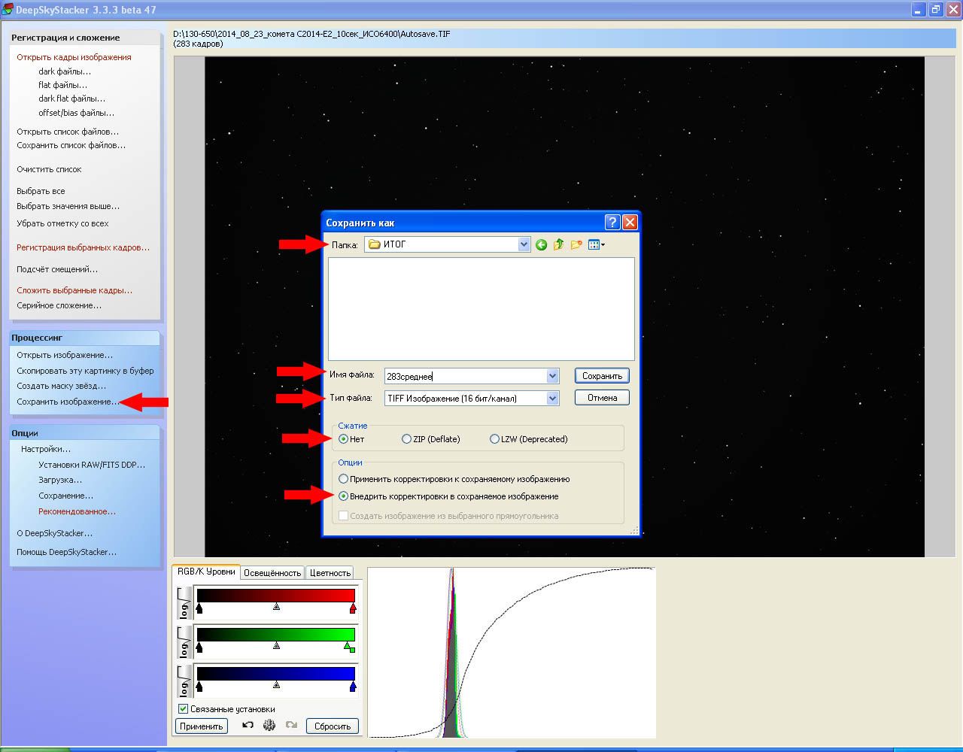The image size is (963, 752).
Task: Select LZW (Deprecated) compression option
Action: [494, 439]
